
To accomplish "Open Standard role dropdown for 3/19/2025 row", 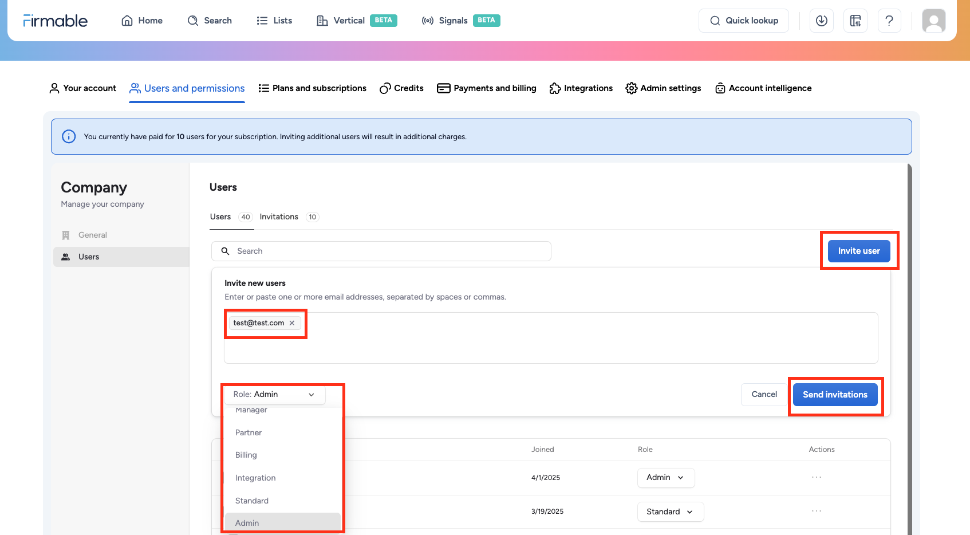I will pyautogui.click(x=671, y=512).
